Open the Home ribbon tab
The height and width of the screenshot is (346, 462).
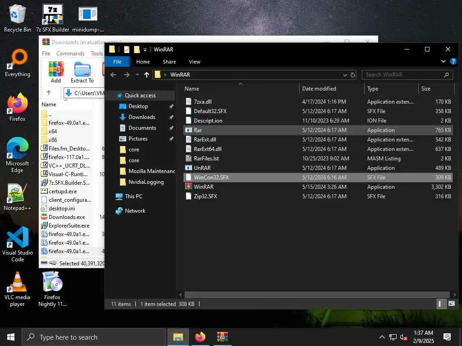[x=143, y=61]
